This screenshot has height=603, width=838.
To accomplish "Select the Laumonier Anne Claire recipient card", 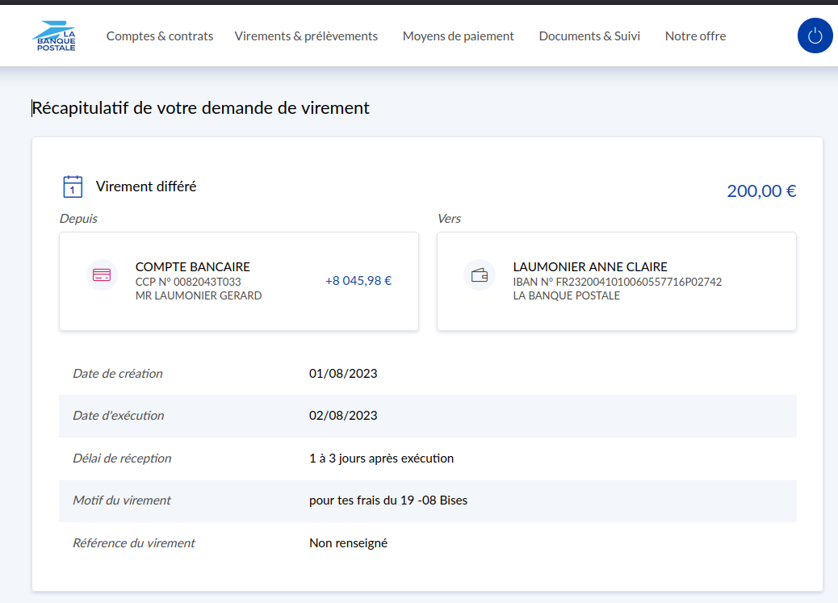I will click(616, 282).
